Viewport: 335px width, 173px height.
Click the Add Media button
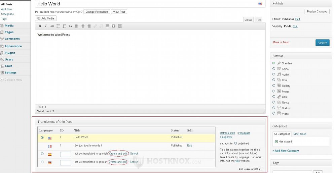[45, 18]
